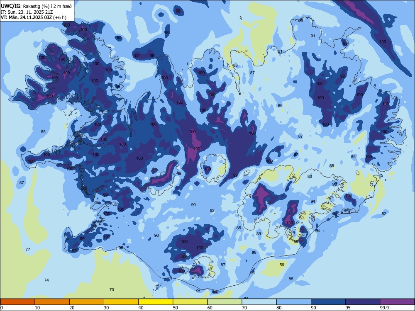Select the purple above-99.9 legend swatch

pyautogui.click(x=397, y=302)
